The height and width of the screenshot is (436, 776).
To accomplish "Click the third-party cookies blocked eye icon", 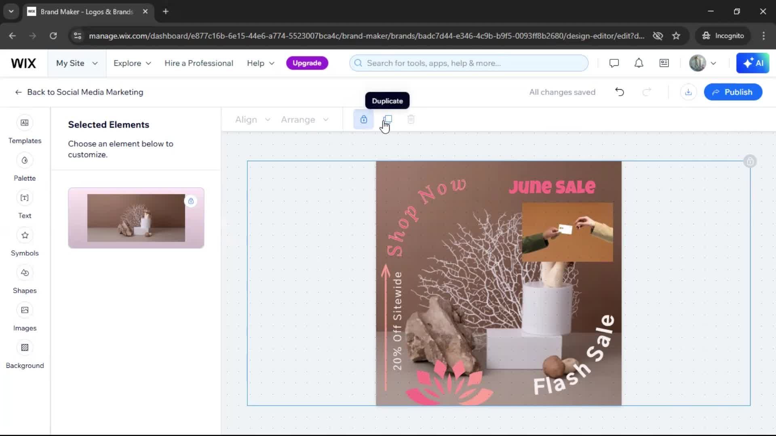I will coord(658,36).
